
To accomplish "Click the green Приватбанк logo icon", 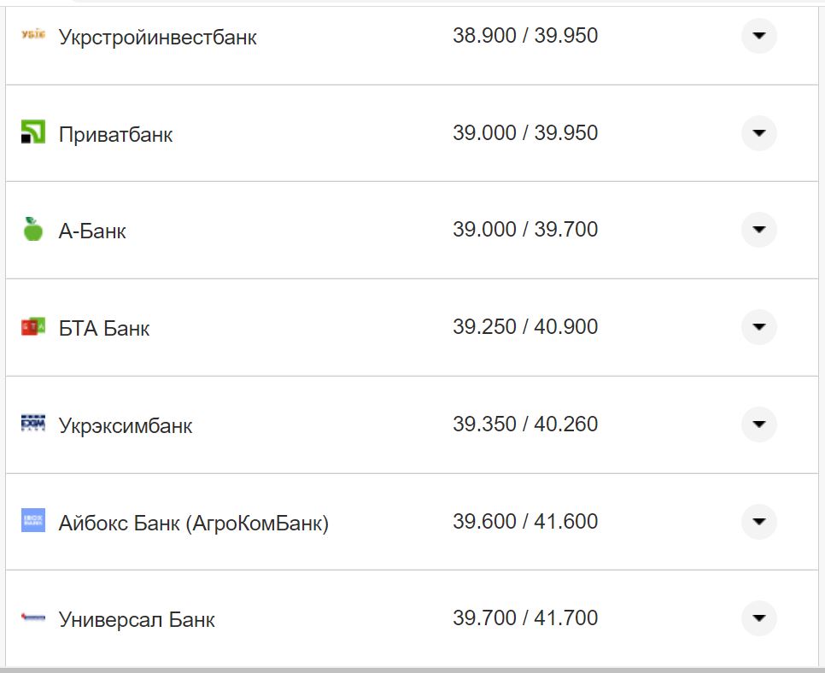I will click(x=32, y=132).
